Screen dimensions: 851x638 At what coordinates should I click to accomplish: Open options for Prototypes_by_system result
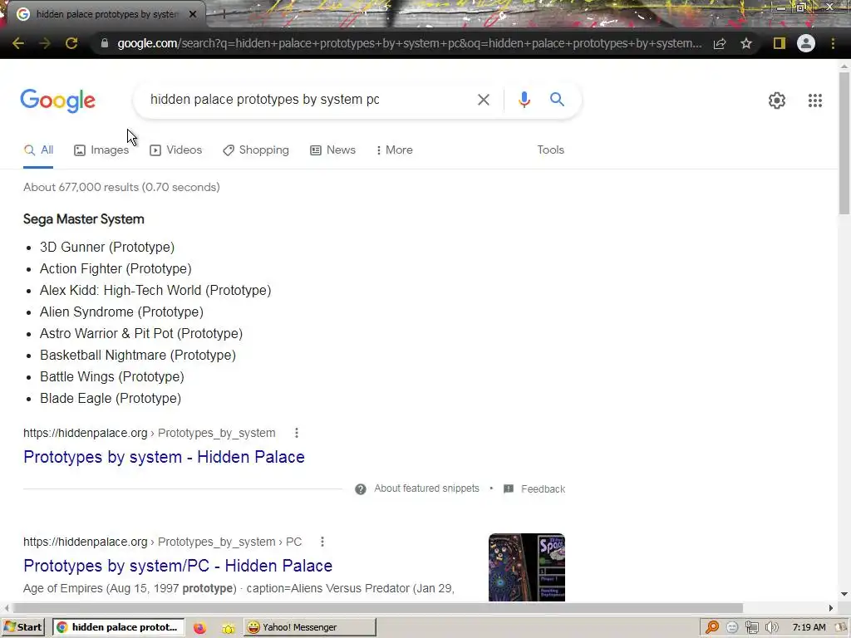[297, 433]
